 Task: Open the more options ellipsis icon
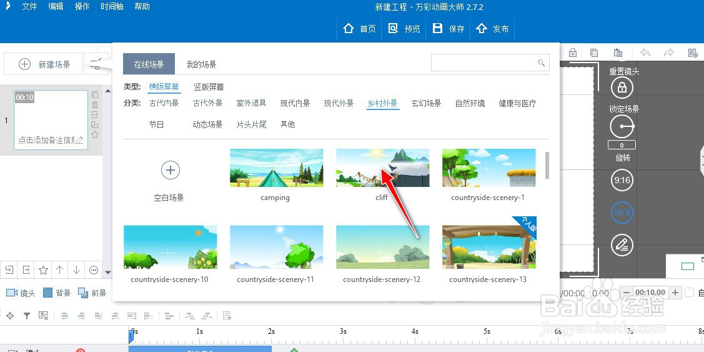point(94,269)
